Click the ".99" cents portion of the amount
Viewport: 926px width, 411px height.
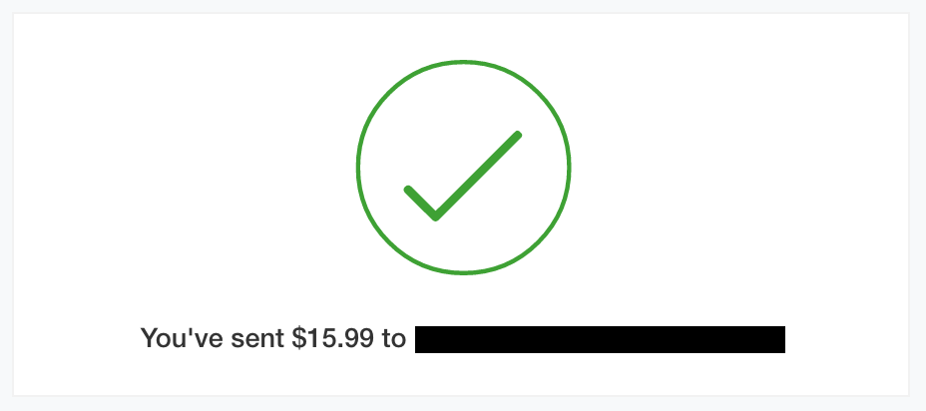(355, 339)
